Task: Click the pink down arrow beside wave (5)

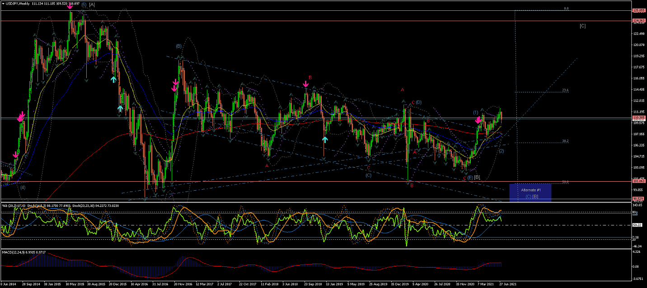Action: (70, 6)
